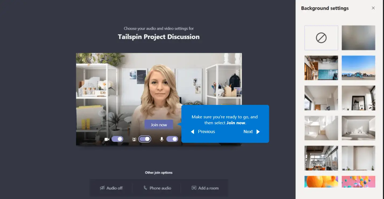The width and height of the screenshot is (384, 199).
Task: Click the Other join options label
Action: (159, 173)
